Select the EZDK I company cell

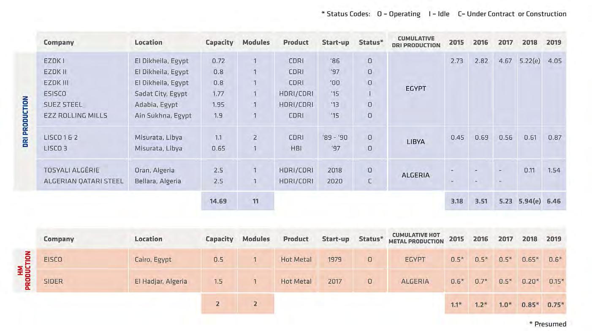[x=54, y=61]
